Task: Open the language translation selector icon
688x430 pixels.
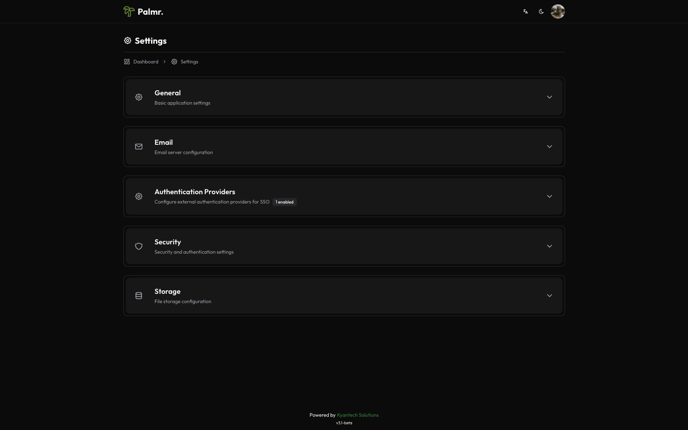Action: click(x=526, y=11)
